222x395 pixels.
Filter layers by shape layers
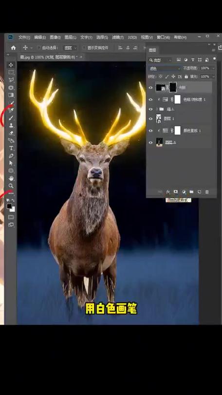[x=200, y=60]
